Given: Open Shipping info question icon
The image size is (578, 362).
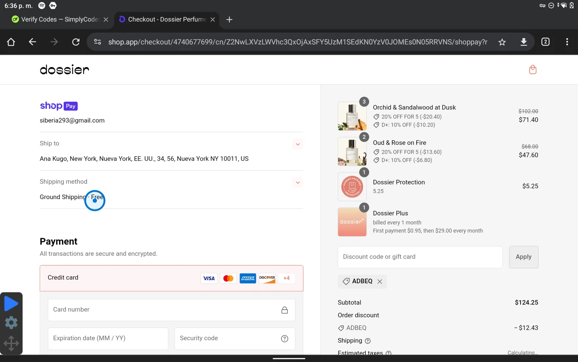Looking at the screenshot, I should (368, 341).
